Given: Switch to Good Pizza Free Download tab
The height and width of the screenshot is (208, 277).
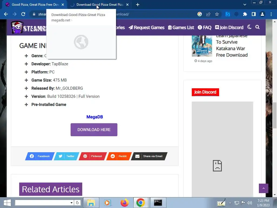Looking at the screenshot, I should 35,5.
